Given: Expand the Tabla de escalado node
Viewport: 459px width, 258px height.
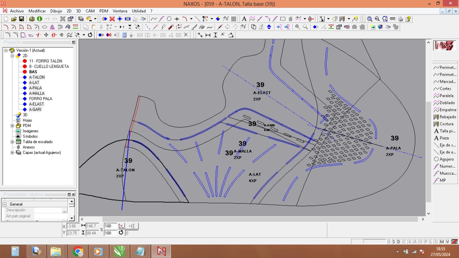Looking at the screenshot, I should pyautogui.click(x=12, y=142).
